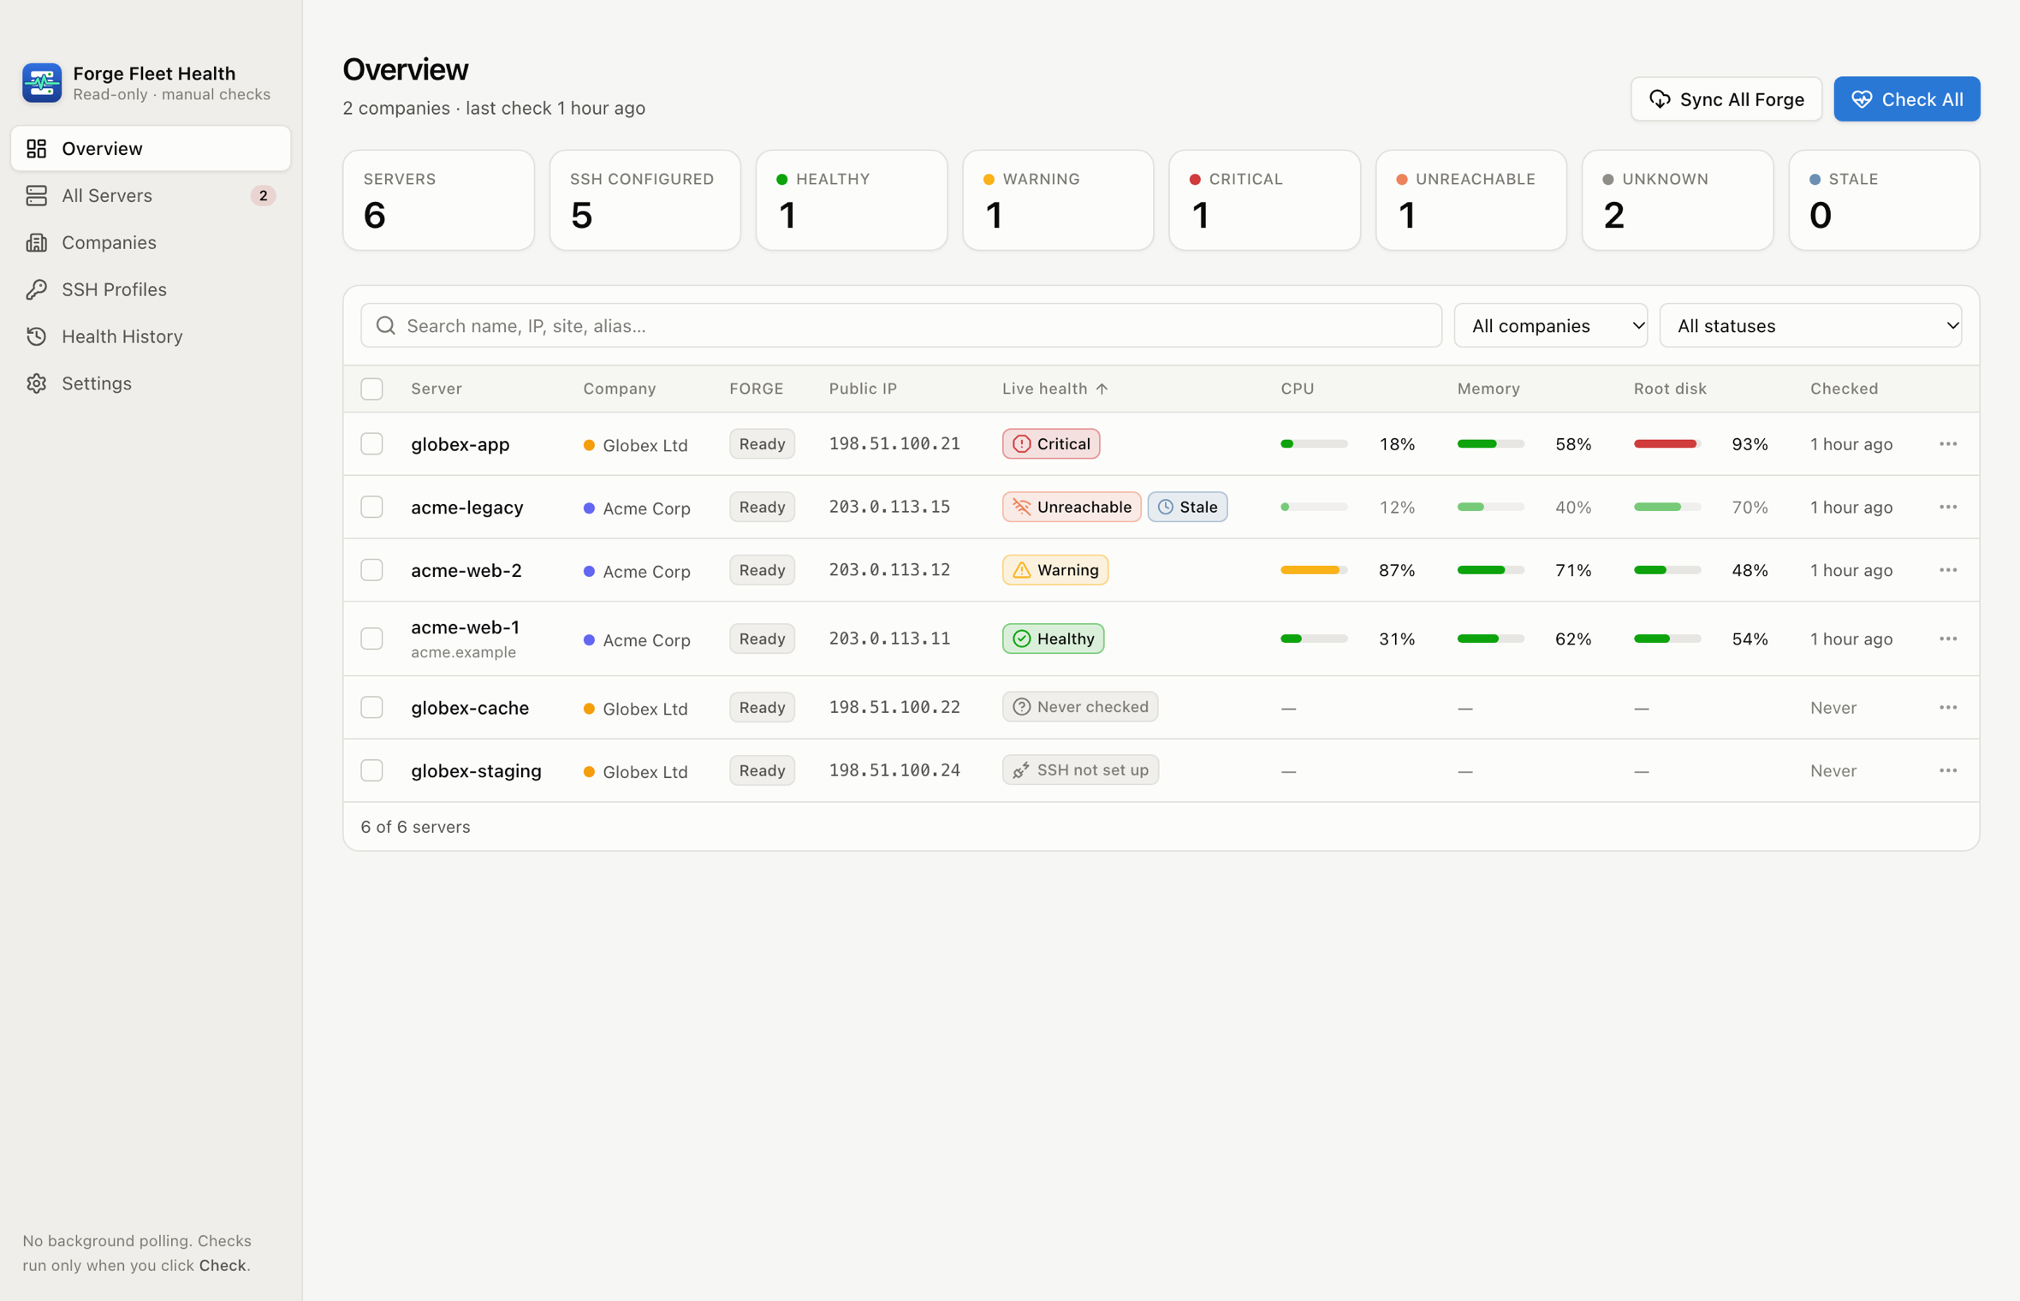Image resolution: width=2020 pixels, height=1301 pixels.
Task: Click the Live health sort arrow
Action: pos(1102,389)
